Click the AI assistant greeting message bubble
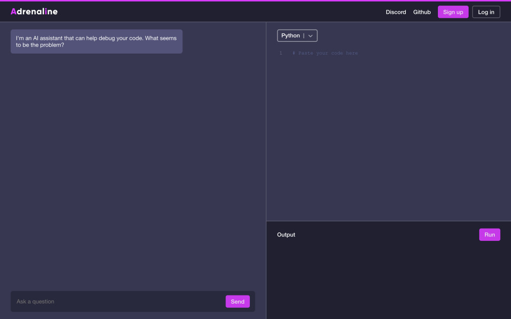Screen dimensions: 511x319 pyautogui.click(x=96, y=42)
